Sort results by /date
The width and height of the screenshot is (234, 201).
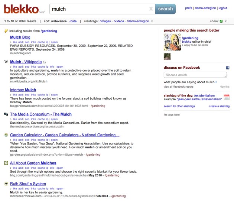pos(73,21)
